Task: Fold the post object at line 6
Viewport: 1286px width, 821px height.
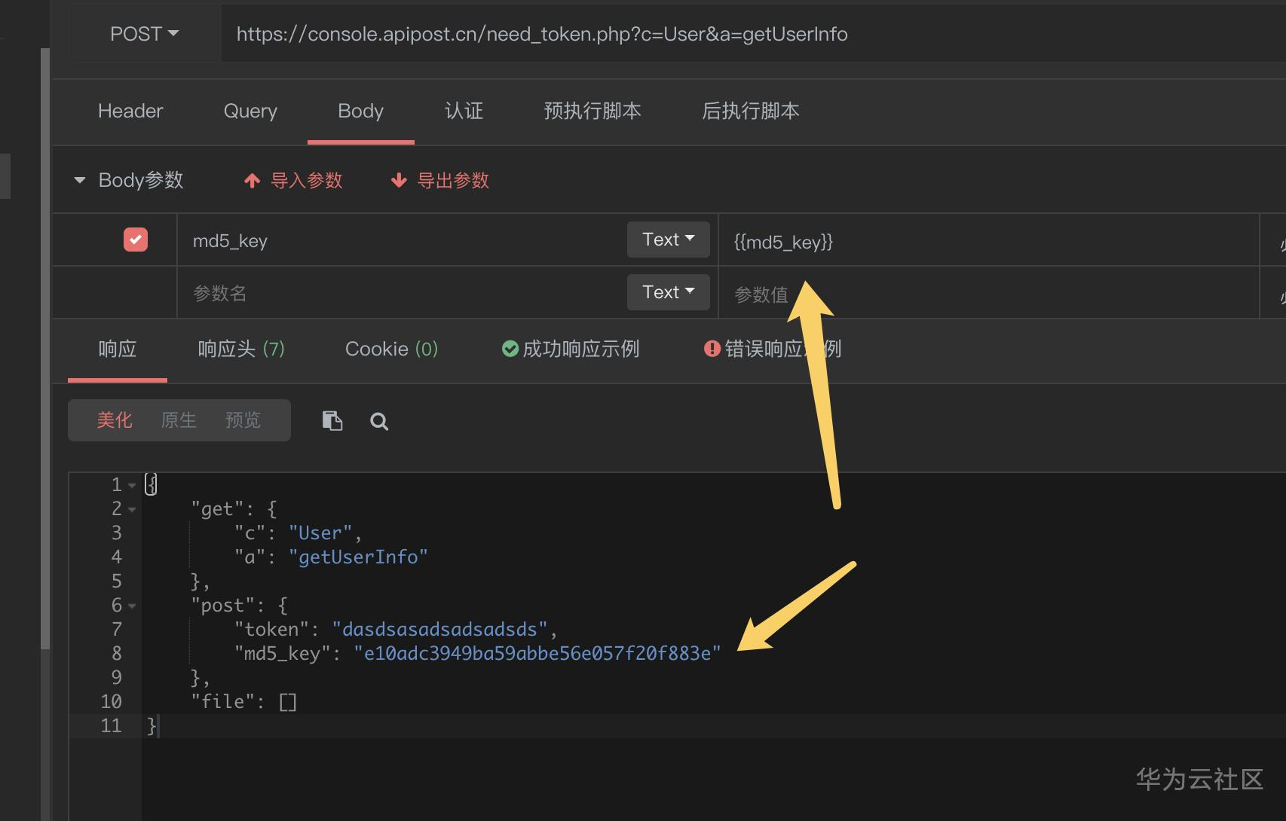Action: [x=132, y=606]
